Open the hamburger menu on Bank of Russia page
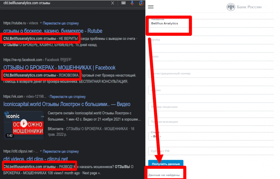This screenshot has width=280, height=179. (151, 7)
